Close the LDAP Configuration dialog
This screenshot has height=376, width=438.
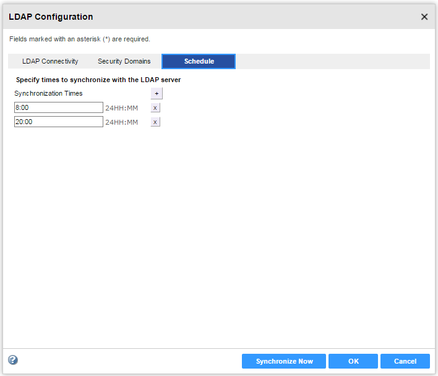(x=424, y=17)
